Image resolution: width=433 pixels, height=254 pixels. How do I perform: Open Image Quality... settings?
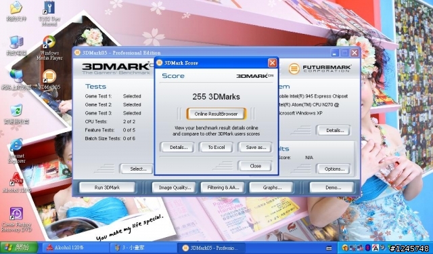(x=175, y=188)
